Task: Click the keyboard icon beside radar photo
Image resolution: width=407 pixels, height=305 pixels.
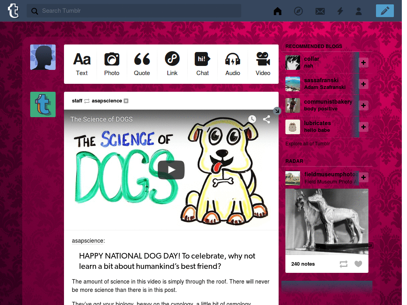Action: (x=371, y=245)
